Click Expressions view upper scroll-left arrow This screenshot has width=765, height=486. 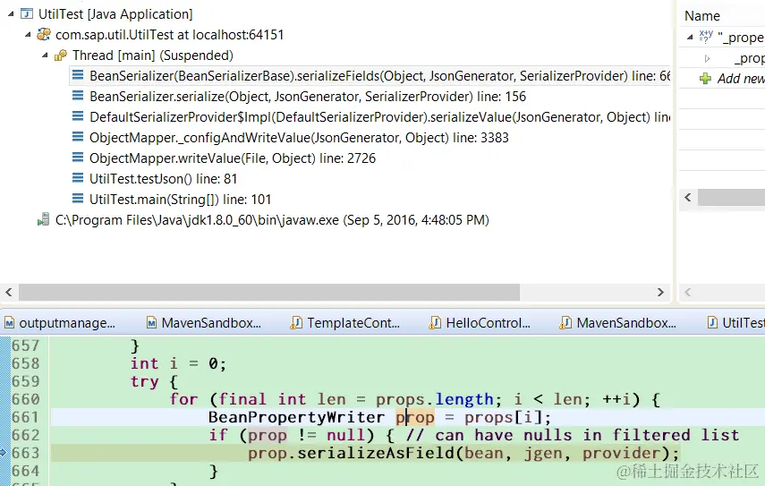(x=688, y=197)
